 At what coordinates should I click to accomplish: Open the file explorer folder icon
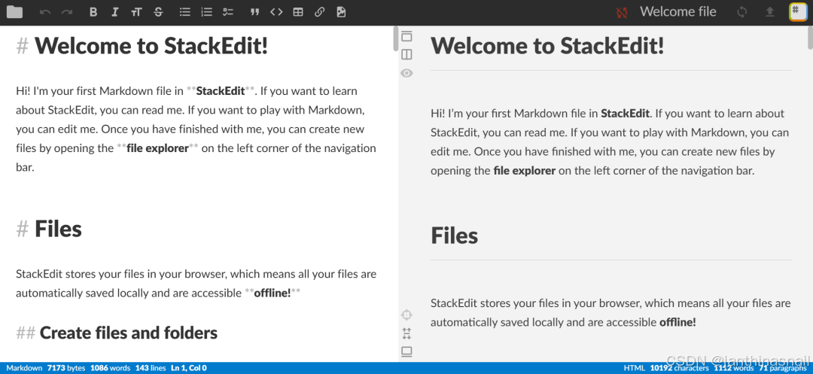(14, 12)
